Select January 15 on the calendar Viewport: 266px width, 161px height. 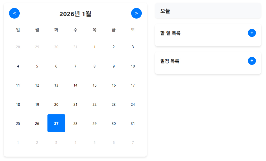tap(95, 85)
